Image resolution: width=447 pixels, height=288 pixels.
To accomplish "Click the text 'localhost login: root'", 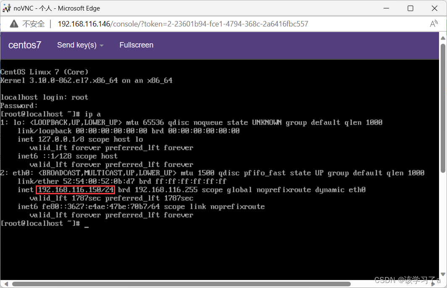I will (44, 98).
